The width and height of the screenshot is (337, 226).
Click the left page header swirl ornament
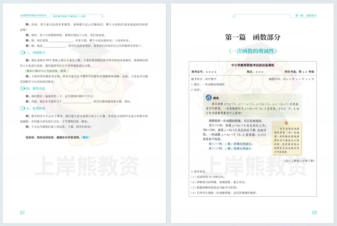pos(103,16)
